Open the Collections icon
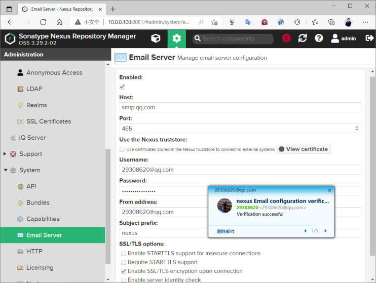 coord(331,22)
